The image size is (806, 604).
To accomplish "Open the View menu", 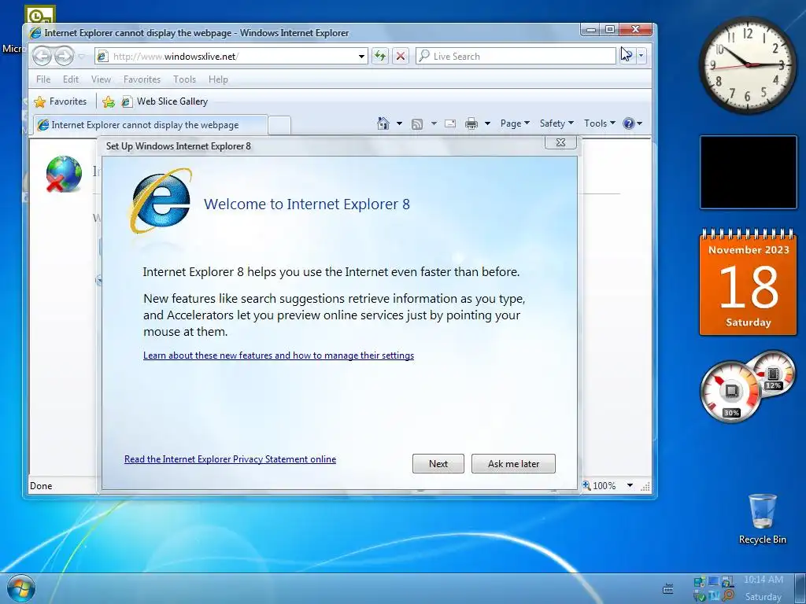I will tap(101, 79).
